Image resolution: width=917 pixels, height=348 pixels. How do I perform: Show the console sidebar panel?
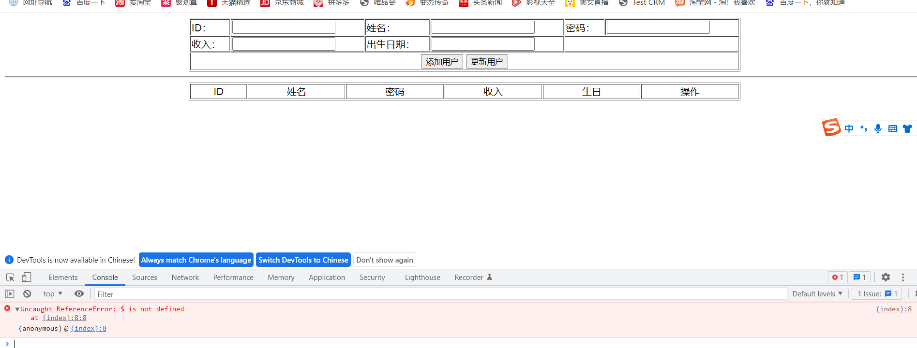point(10,294)
